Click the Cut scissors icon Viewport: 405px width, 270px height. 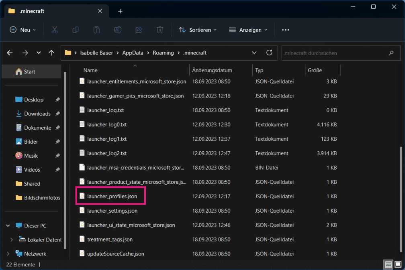55,30
